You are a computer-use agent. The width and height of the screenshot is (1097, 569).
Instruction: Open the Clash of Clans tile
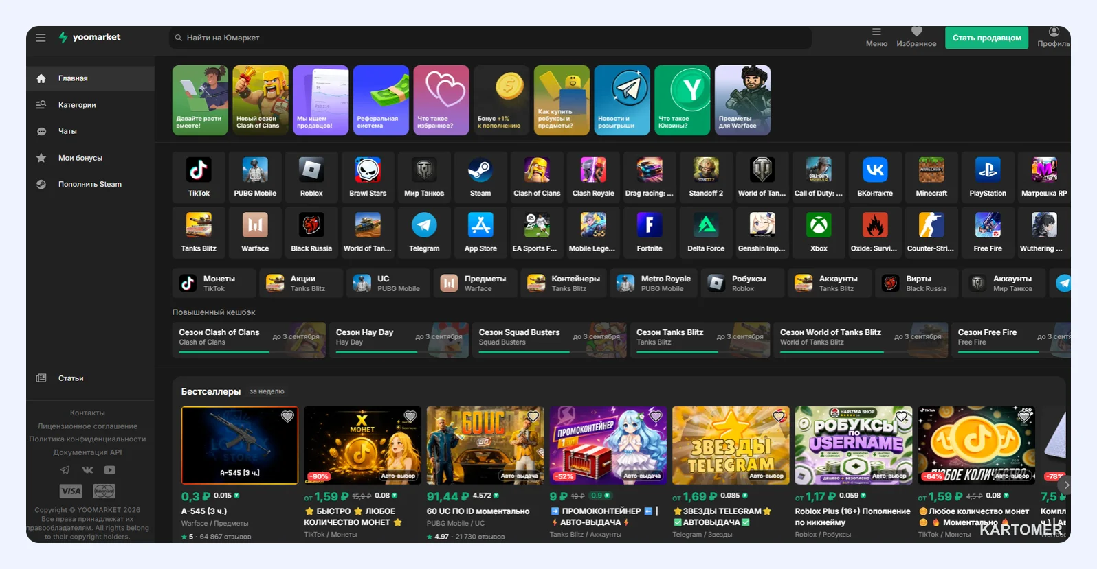coord(537,176)
